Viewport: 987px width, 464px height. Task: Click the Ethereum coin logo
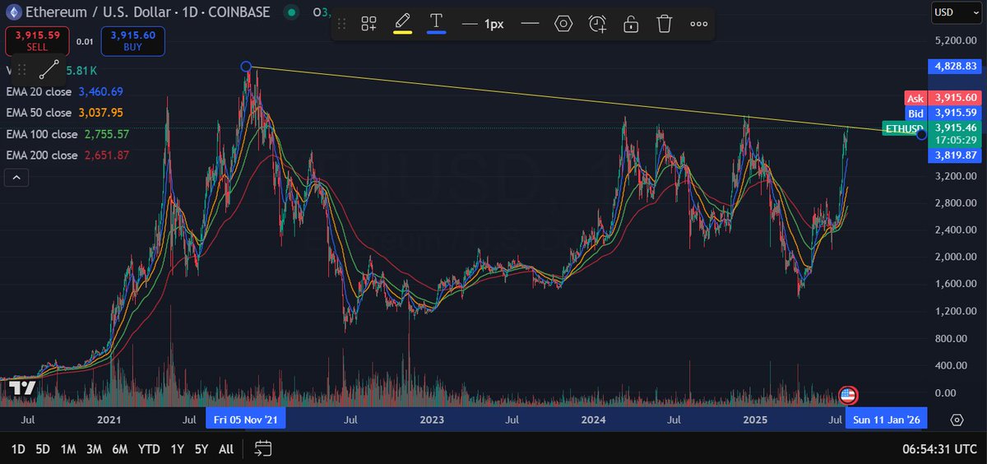tap(13, 12)
